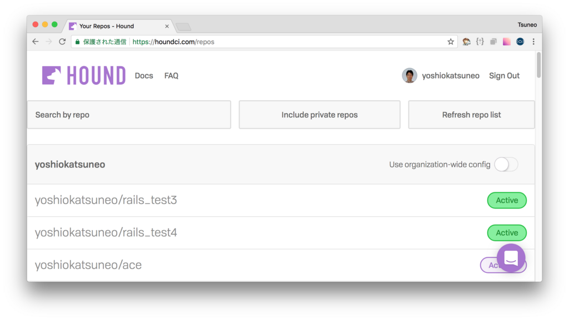Click the green maximize window button
This screenshot has width=569, height=320.
(54, 24)
